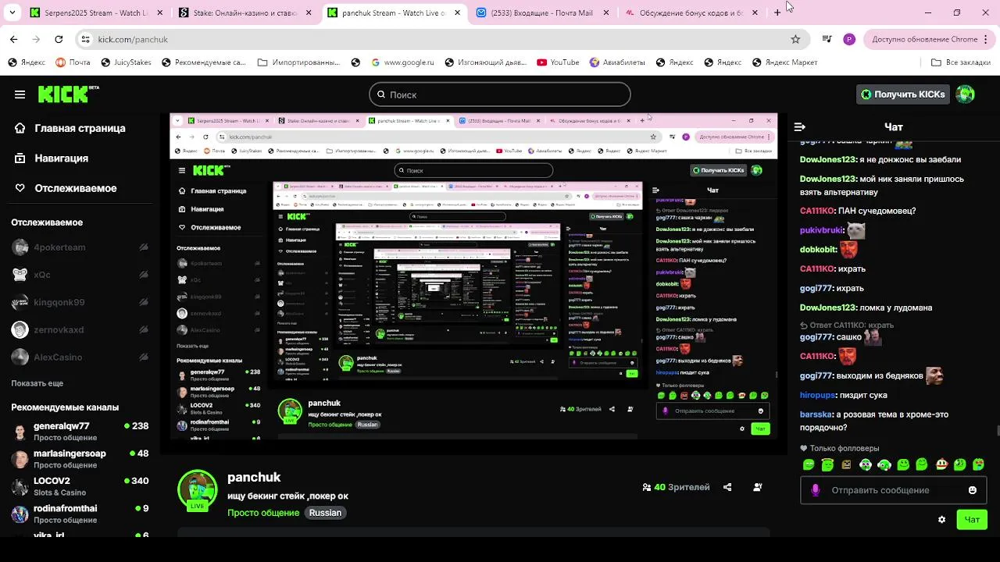Image resolution: width=1000 pixels, height=562 pixels.
Task: Toggle hide icon for xQc
Action: 144,275
